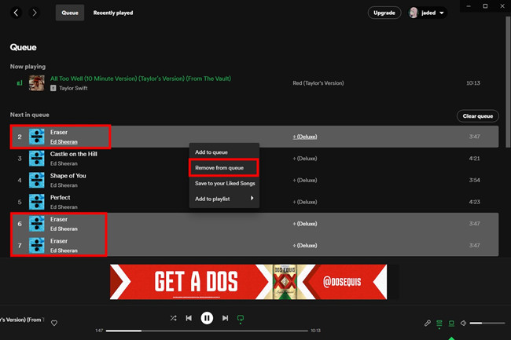
Task: Click the All Too Well song title
Action: coord(141,79)
